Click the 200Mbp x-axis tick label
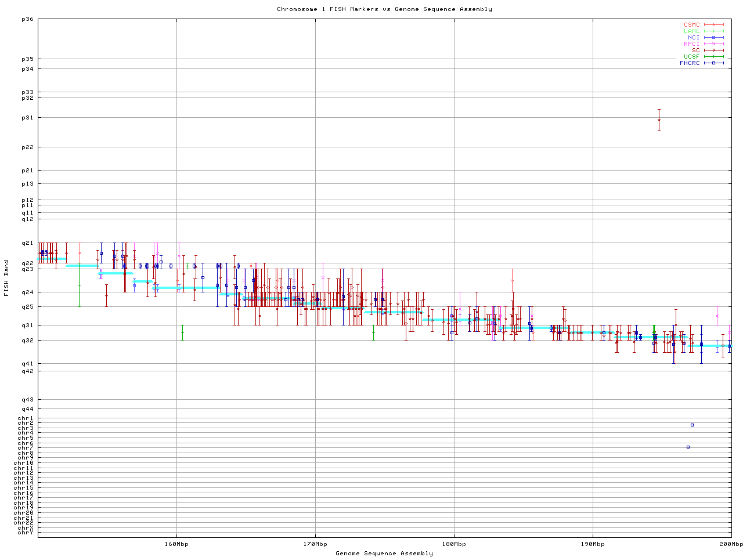The height and width of the screenshot is (557, 743). pyautogui.click(x=731, y=544)
